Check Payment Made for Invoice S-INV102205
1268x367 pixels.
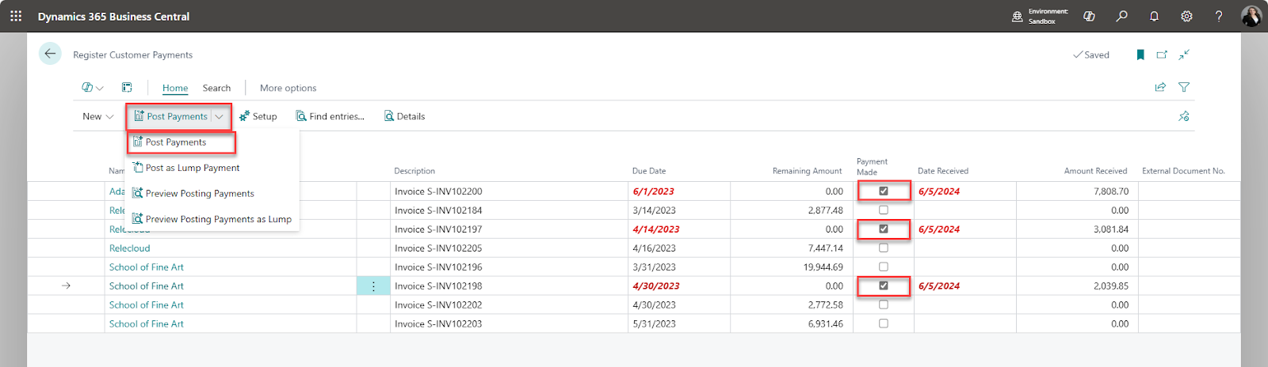click(884, 248)
